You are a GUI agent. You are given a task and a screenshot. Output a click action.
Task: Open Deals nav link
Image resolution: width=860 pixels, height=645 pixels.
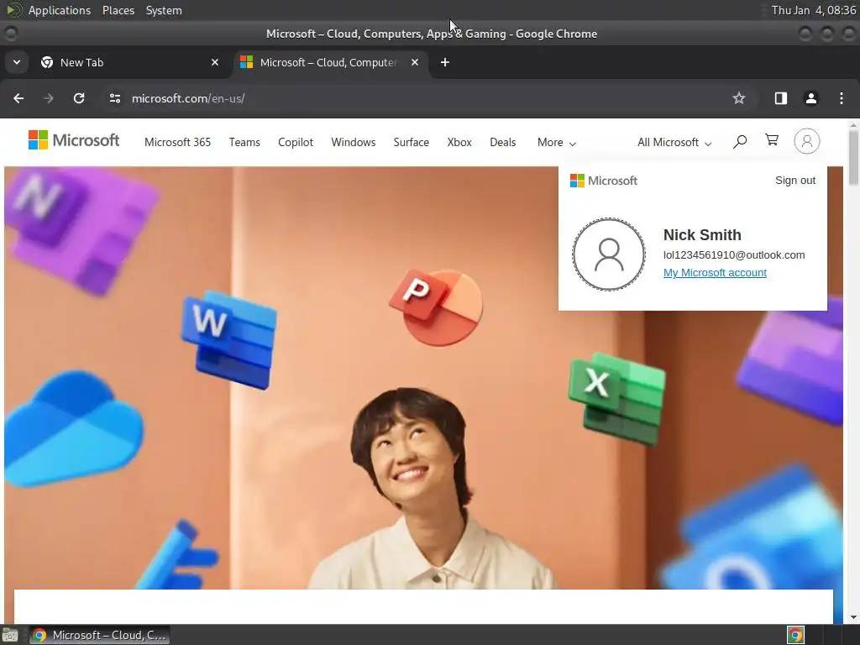(503, 142)
